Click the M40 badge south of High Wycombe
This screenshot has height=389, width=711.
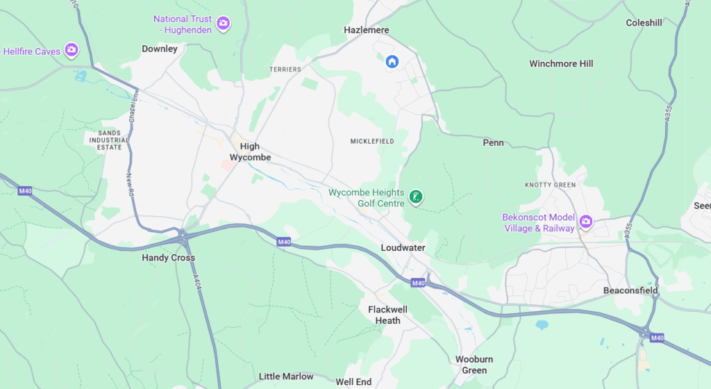point(284,242)
